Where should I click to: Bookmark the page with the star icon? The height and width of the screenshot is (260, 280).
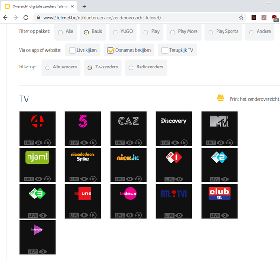click(241, 18)
